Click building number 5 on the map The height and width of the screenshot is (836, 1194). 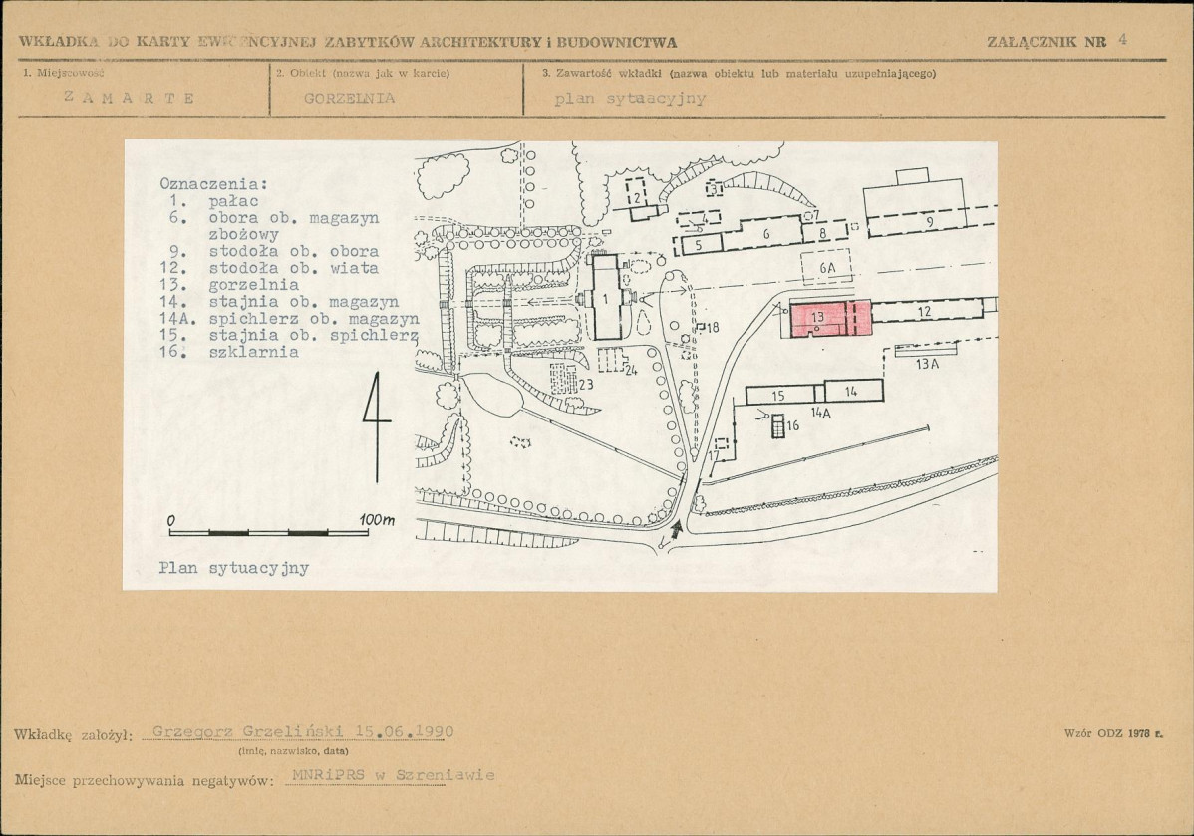[700, 243]
